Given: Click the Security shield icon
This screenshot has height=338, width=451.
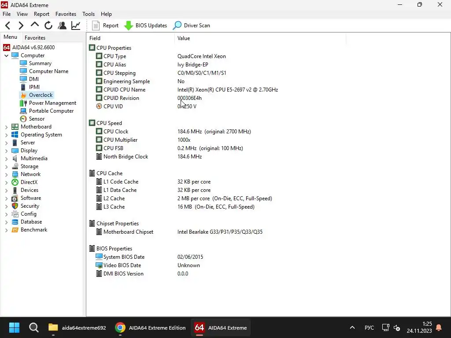Looking at the screenshot, I should [15, 206].
